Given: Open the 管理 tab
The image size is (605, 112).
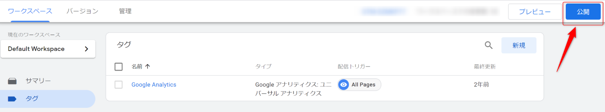Looking at the screenshot, I should point(125,11).
